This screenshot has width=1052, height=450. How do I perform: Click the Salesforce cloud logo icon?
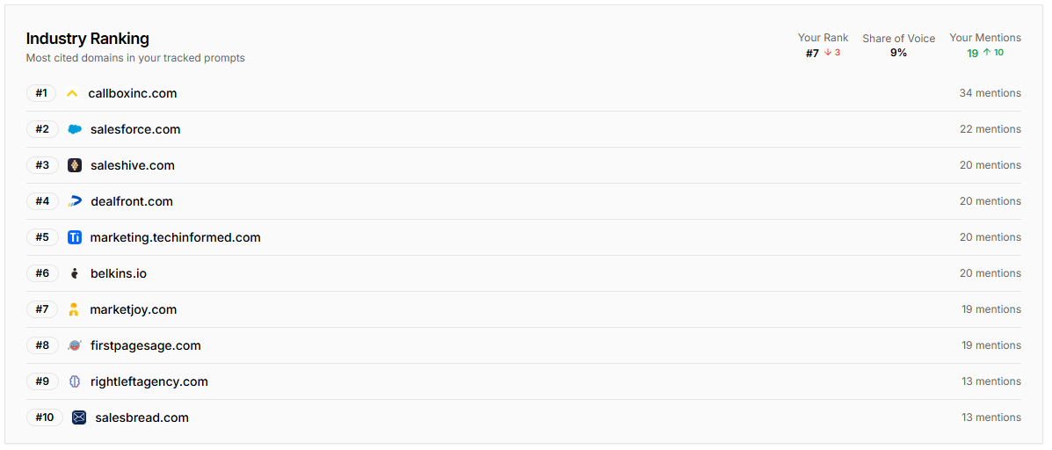pos(75,129)
